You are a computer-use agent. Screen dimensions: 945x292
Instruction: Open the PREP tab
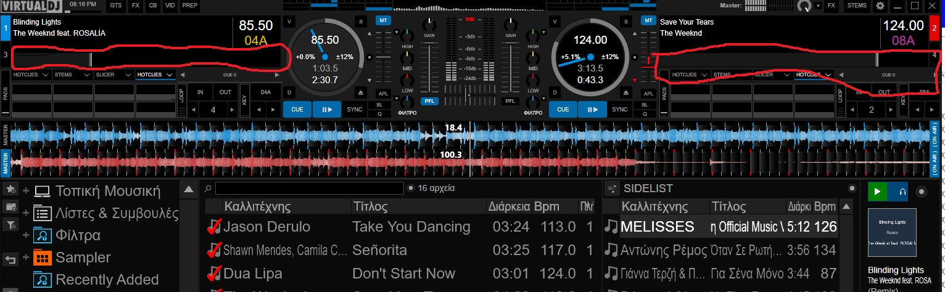(190, 6)
